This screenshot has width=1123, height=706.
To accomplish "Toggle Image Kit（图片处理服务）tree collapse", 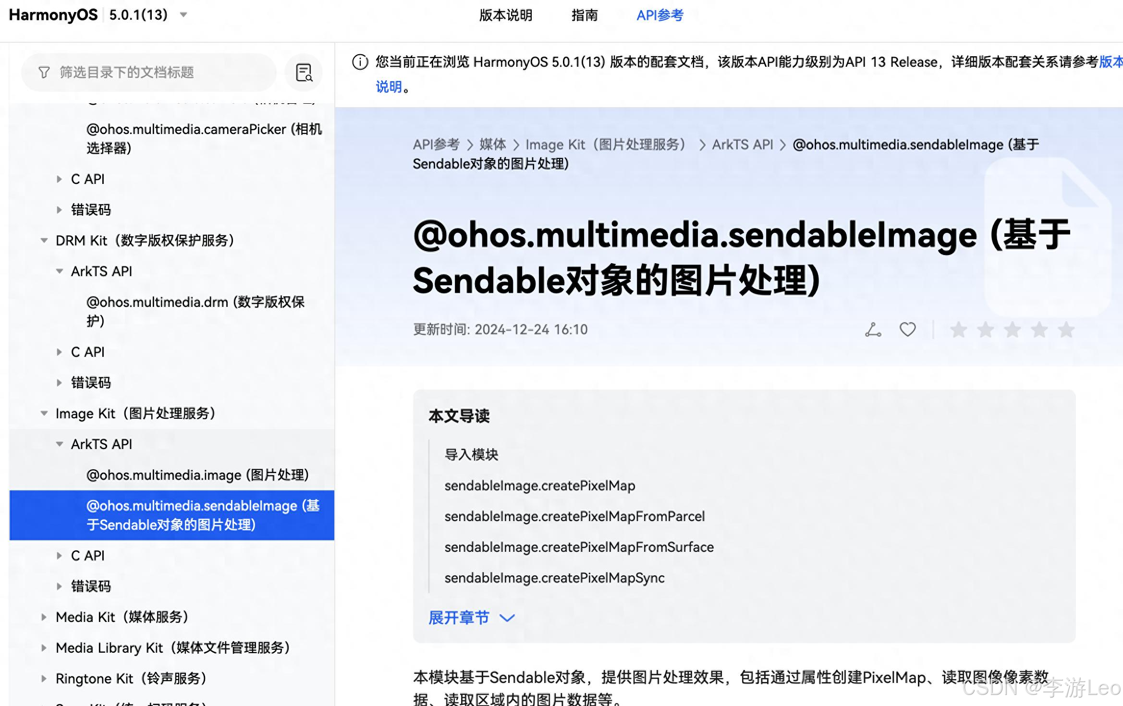I will click(44, 413).
